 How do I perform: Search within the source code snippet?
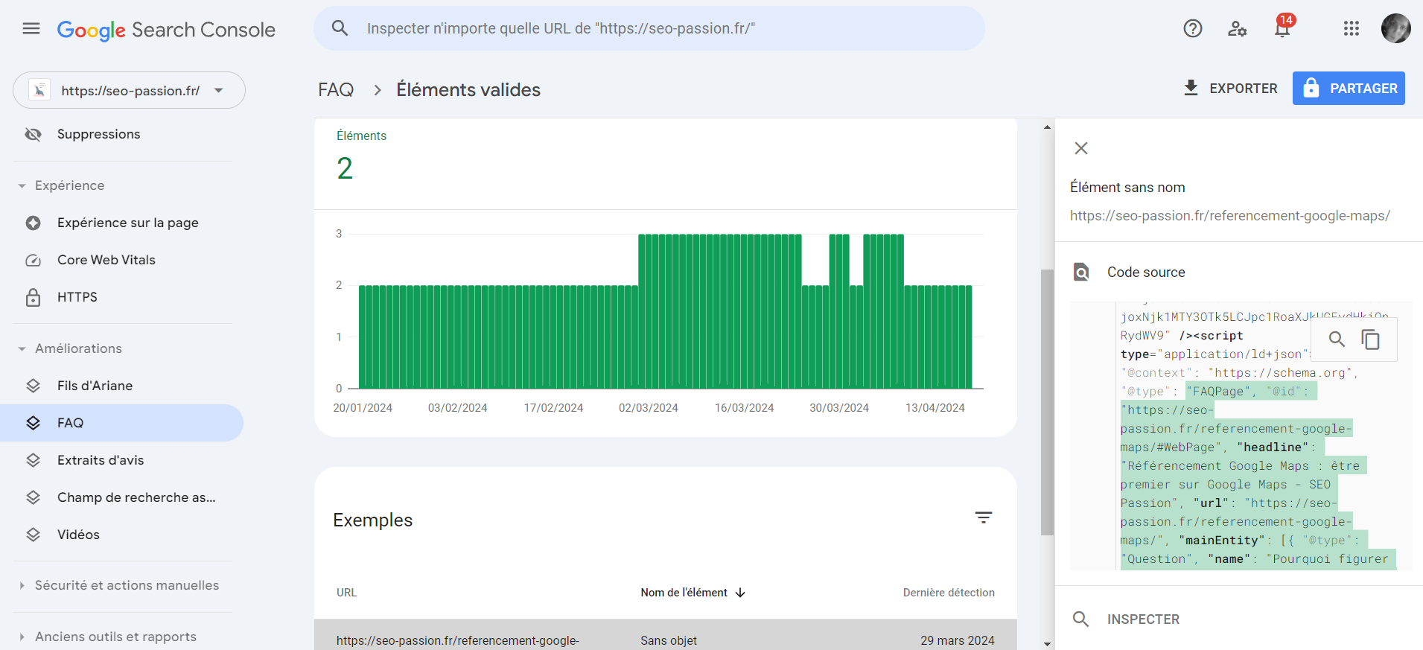(1337, 340)
